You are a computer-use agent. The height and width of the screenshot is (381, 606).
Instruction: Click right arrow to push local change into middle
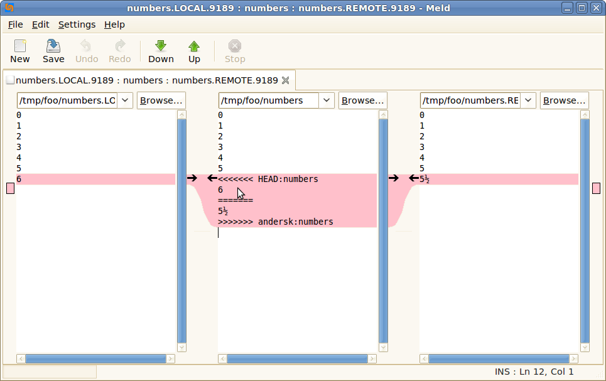[x=192, y=179]
